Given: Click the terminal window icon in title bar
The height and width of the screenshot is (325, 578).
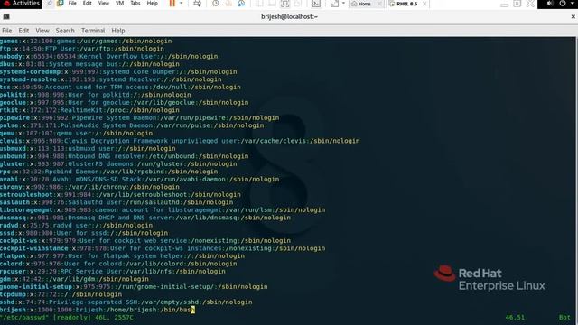Looking at the screenshot, I should [x=6, y=17].
